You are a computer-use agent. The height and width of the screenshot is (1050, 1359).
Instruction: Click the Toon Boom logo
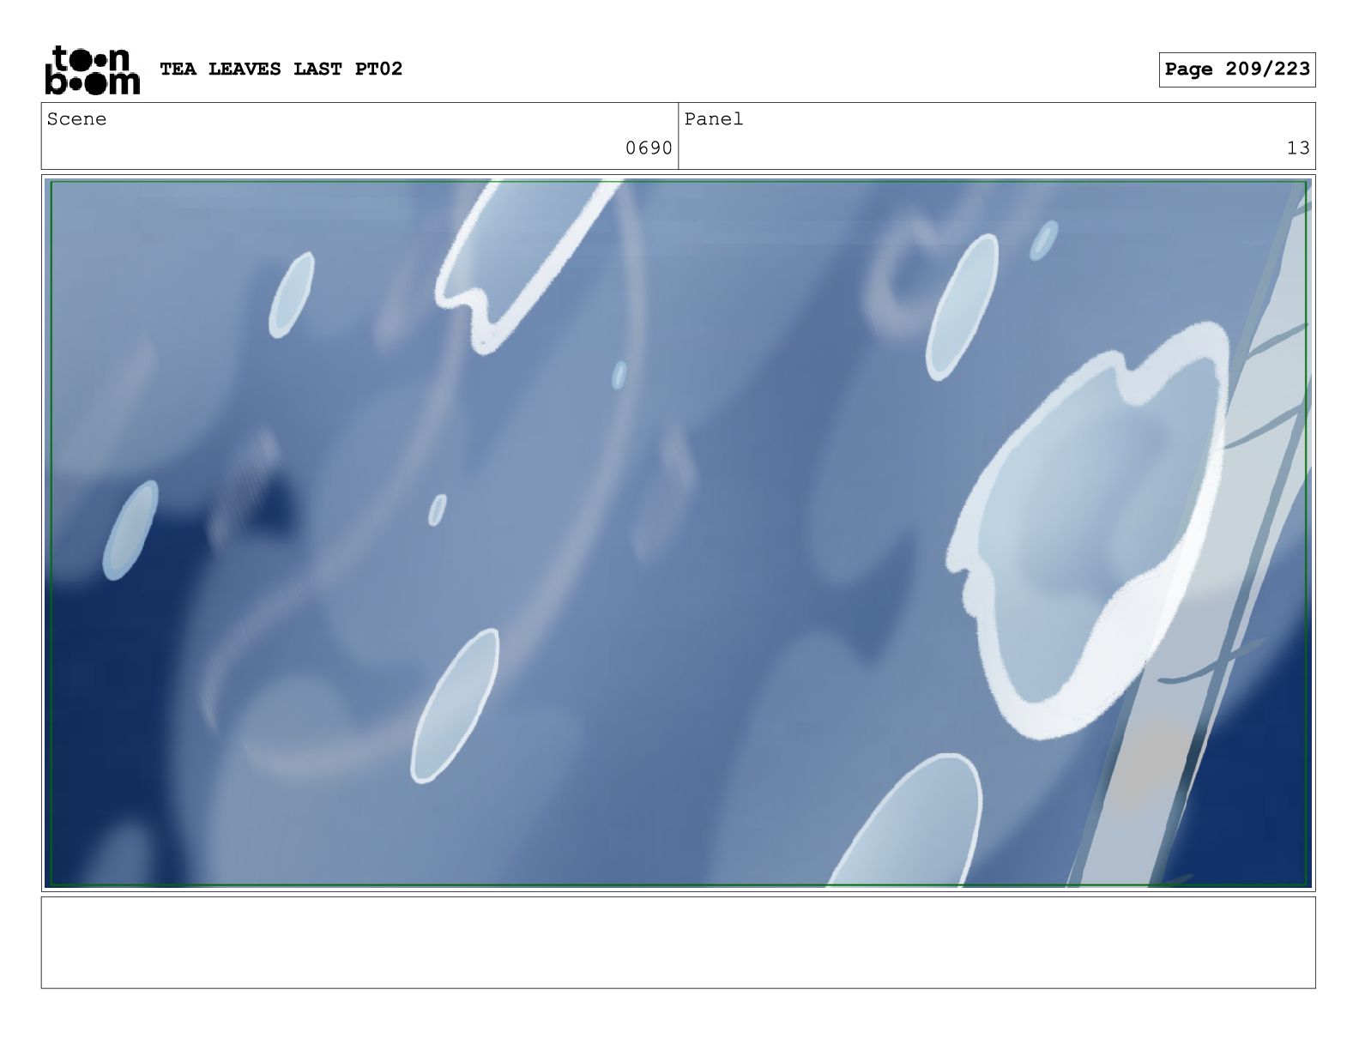pos(92,69)
